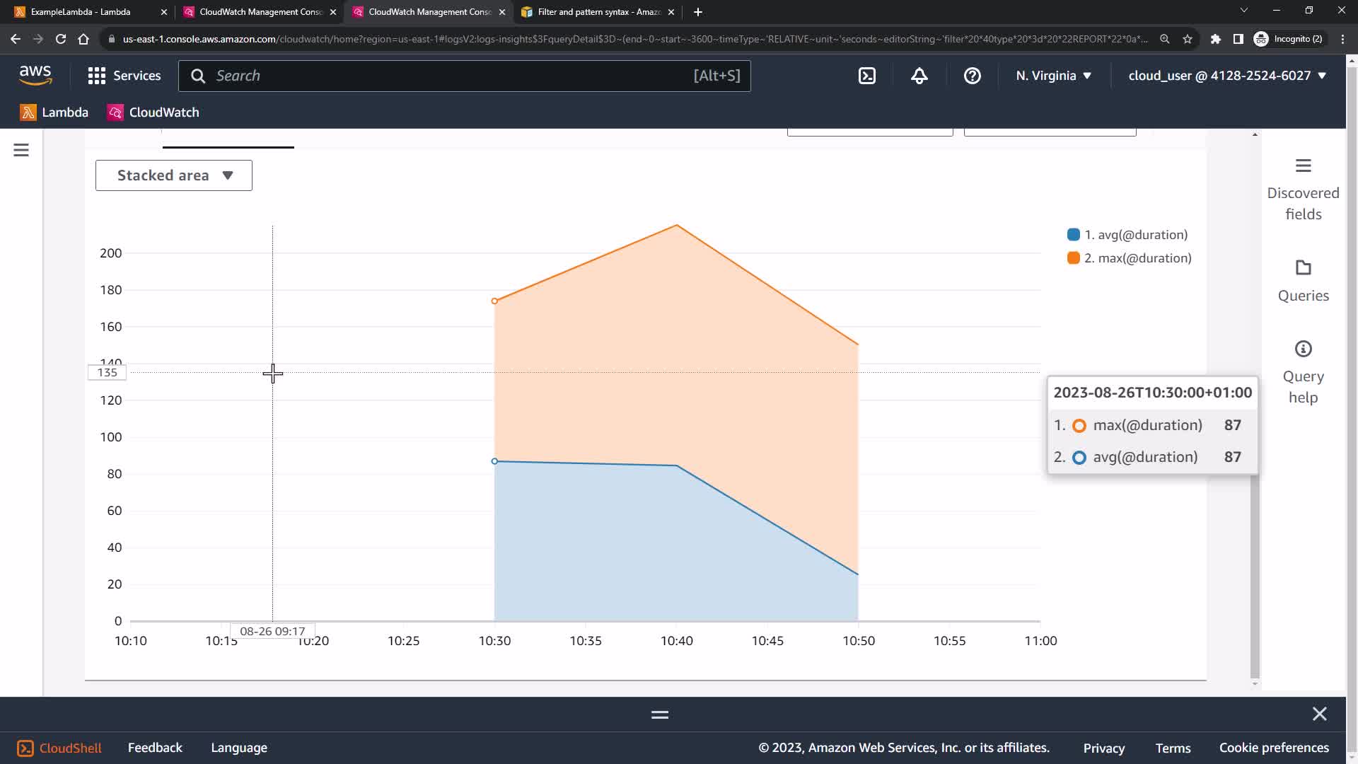Open the saved Queries panel

(1303, 281)
